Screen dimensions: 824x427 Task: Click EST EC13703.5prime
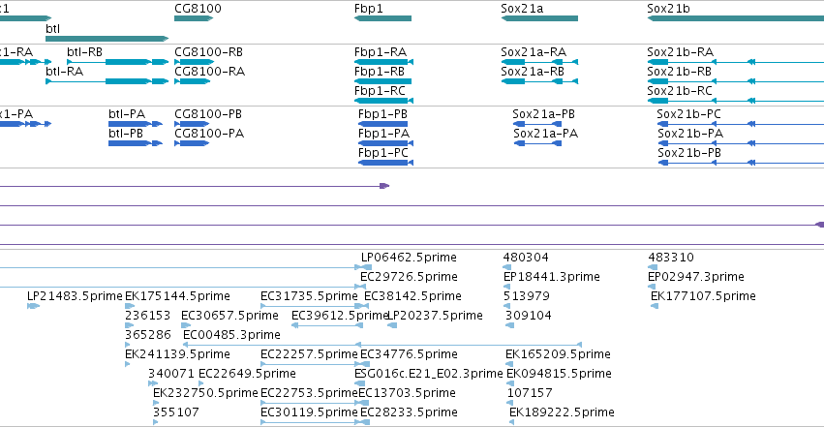(x=407, y=393)
